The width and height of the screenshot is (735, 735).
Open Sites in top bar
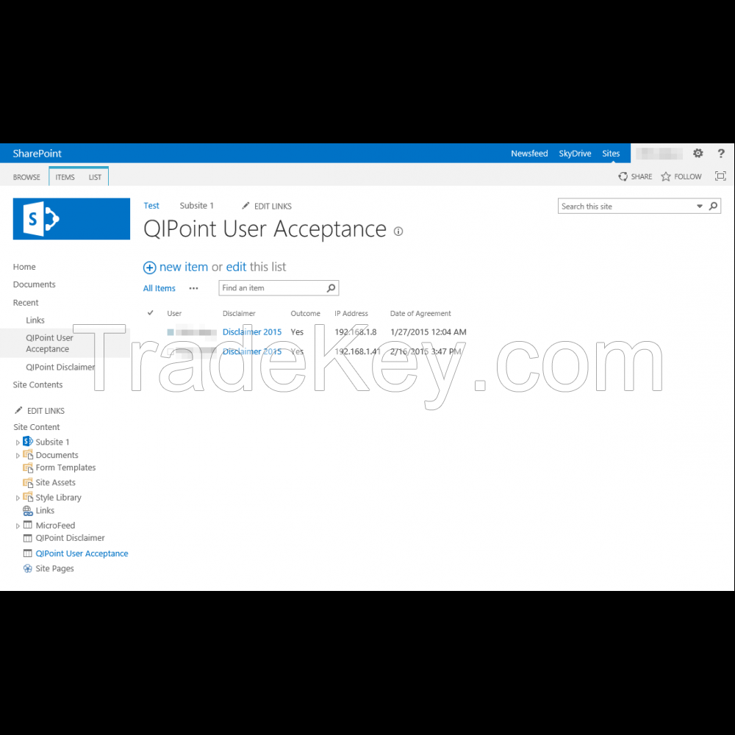(611, 154)
